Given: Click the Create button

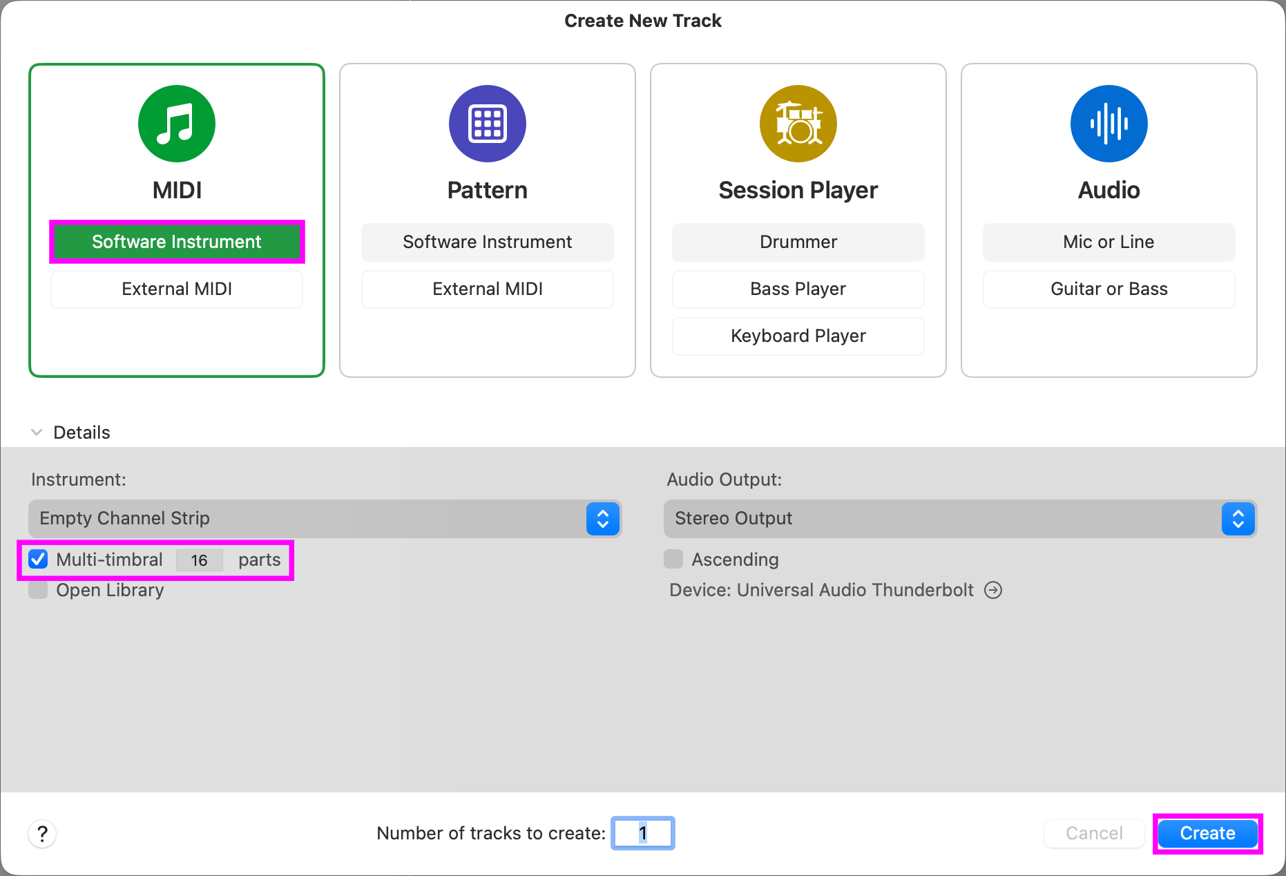Looking at the screenshot, I should coord(1208,834).
